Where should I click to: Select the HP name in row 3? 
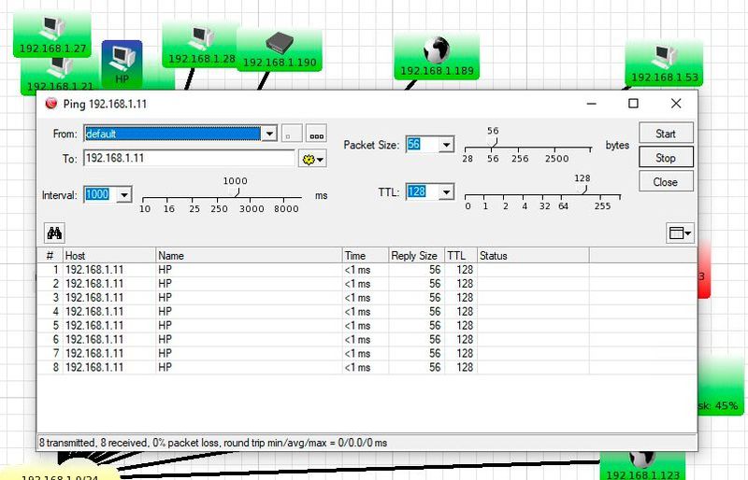click(x=165, y=298)
